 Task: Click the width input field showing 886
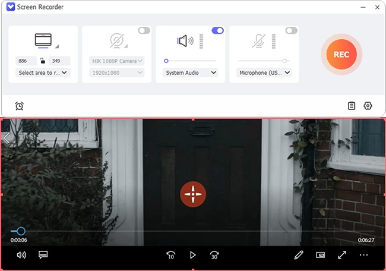coord(26,61)
